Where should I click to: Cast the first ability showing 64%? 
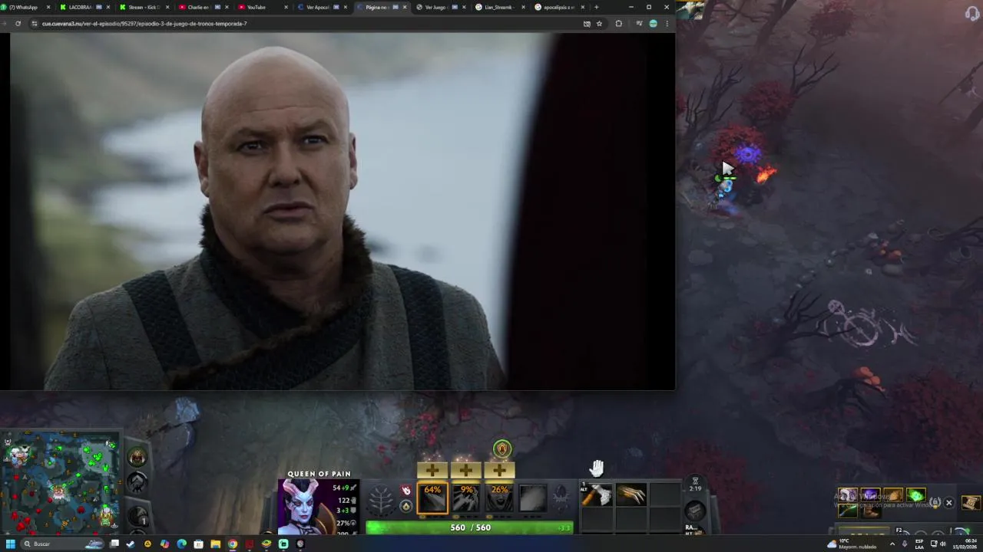click(x=432, y=498)
